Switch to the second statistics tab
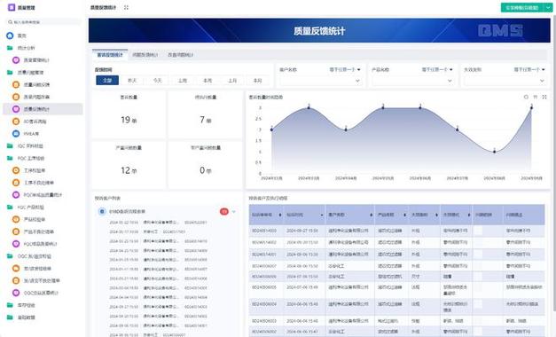The width and height of the screenshot is (556, 337). pos(145,55)
